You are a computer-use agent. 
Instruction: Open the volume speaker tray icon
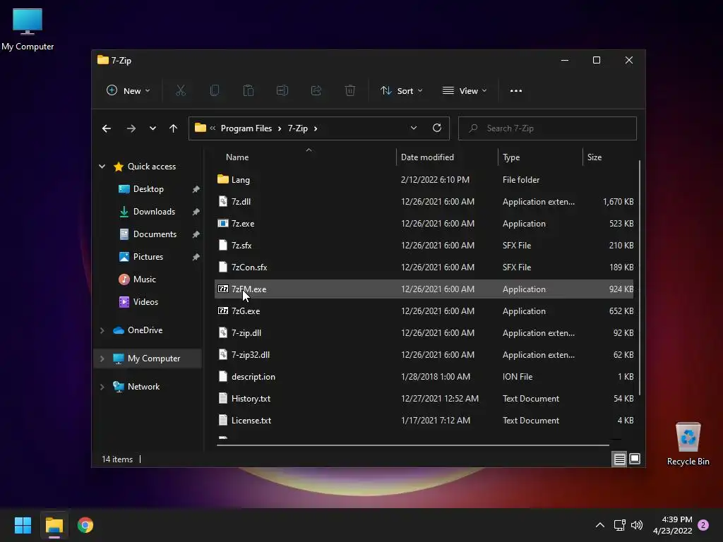tap(637, 525)
